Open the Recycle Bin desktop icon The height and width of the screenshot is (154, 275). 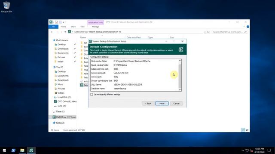click(x=6, y=7)
